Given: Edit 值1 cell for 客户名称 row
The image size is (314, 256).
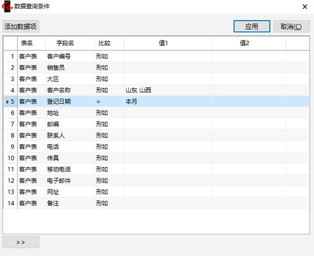Looking at the screenshot, I should point(167,90).
